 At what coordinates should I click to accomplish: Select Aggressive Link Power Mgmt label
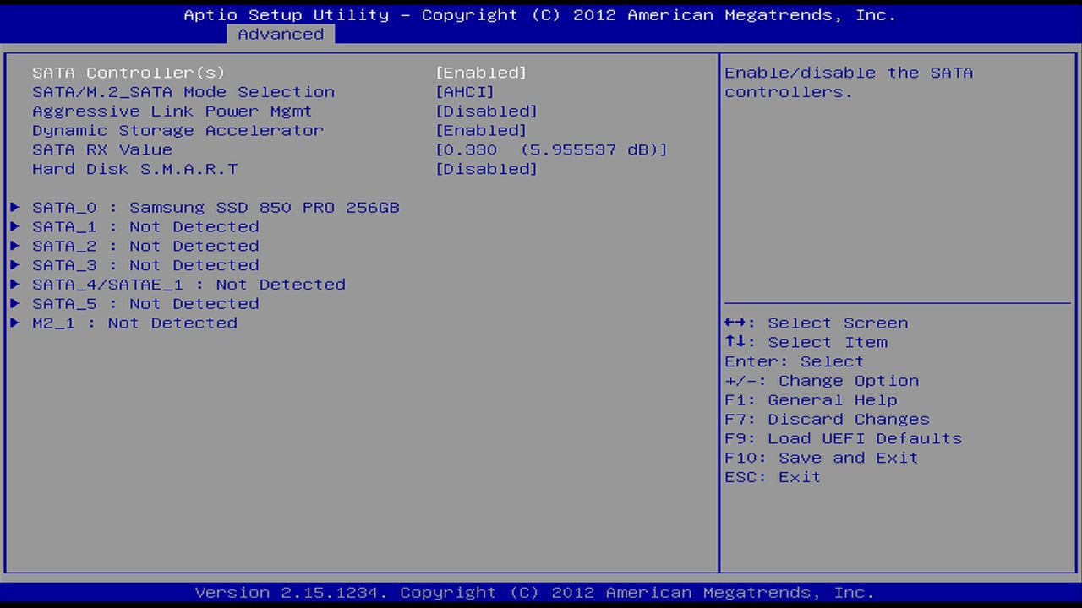(172, 111)
